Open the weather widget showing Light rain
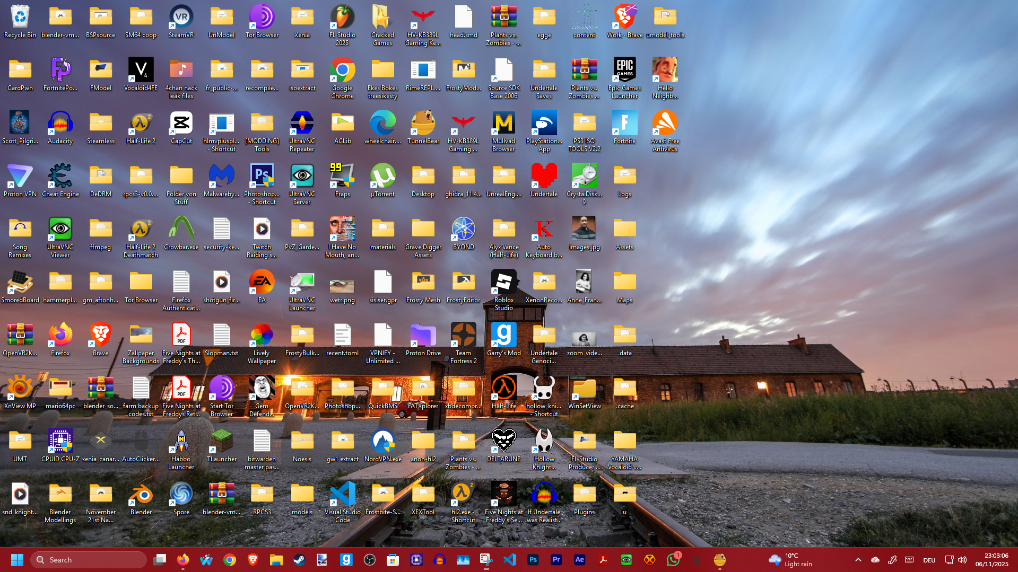This screenshot has height=572, width=1018. (x=790, y=560)
